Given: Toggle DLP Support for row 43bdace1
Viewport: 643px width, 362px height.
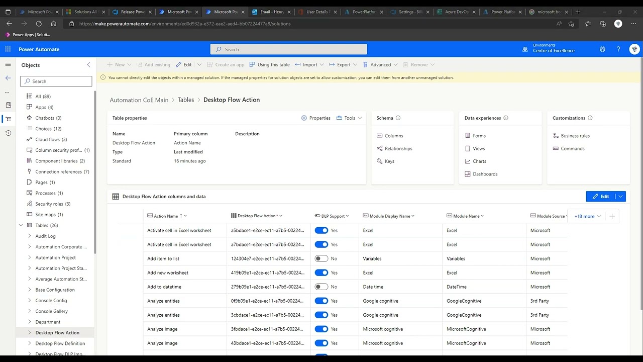Looking at the screenshot, I should pos(321,343).
